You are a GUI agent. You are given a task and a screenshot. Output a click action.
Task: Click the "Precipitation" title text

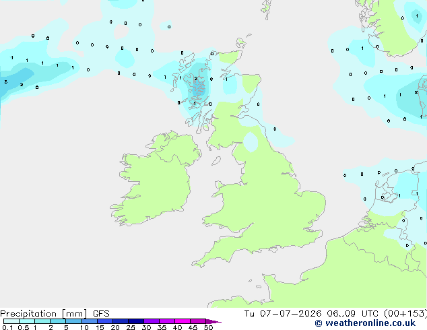[28, 314]
